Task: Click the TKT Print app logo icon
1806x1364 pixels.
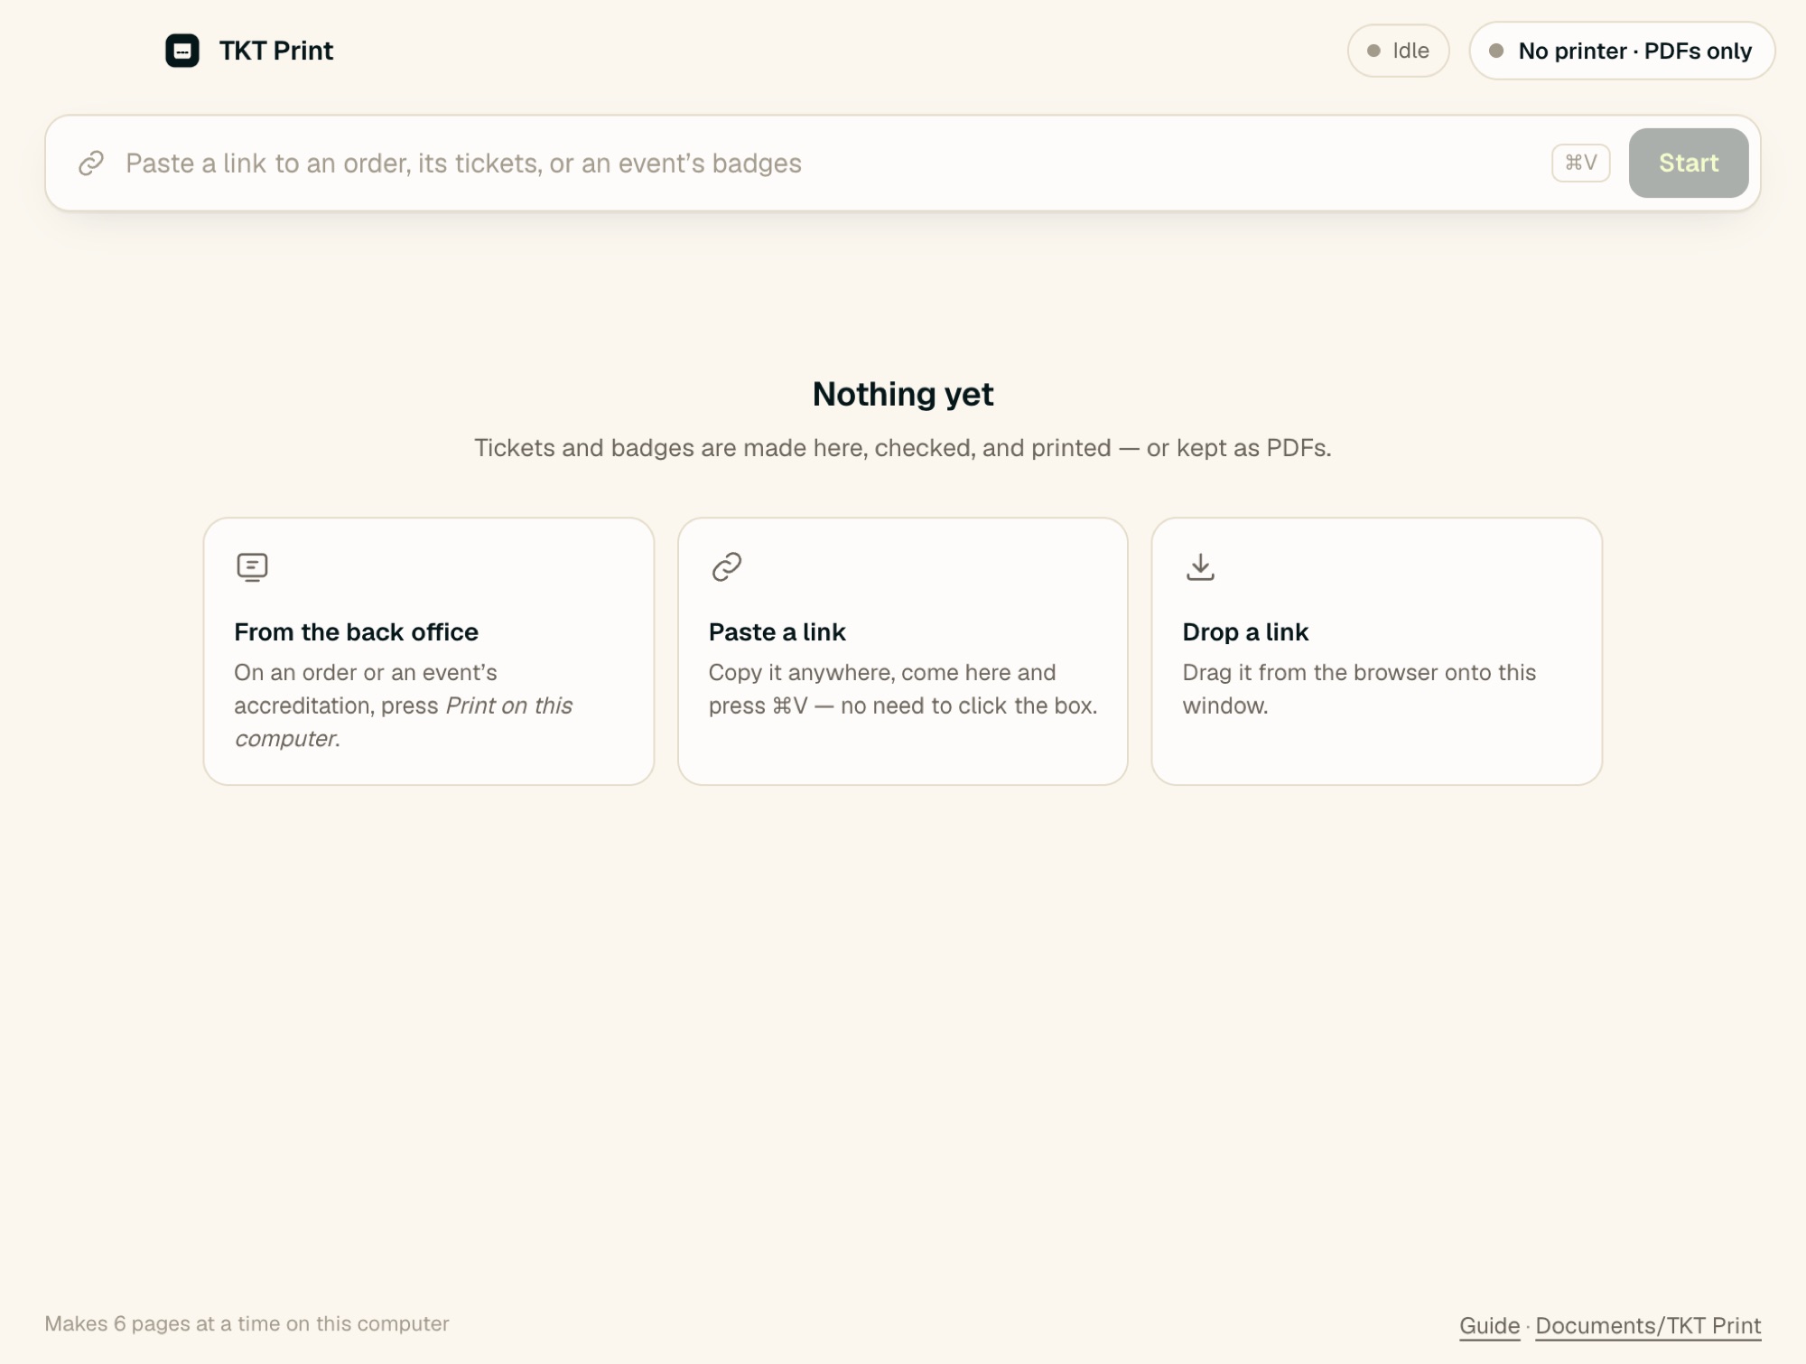Action: coord(182,51)
